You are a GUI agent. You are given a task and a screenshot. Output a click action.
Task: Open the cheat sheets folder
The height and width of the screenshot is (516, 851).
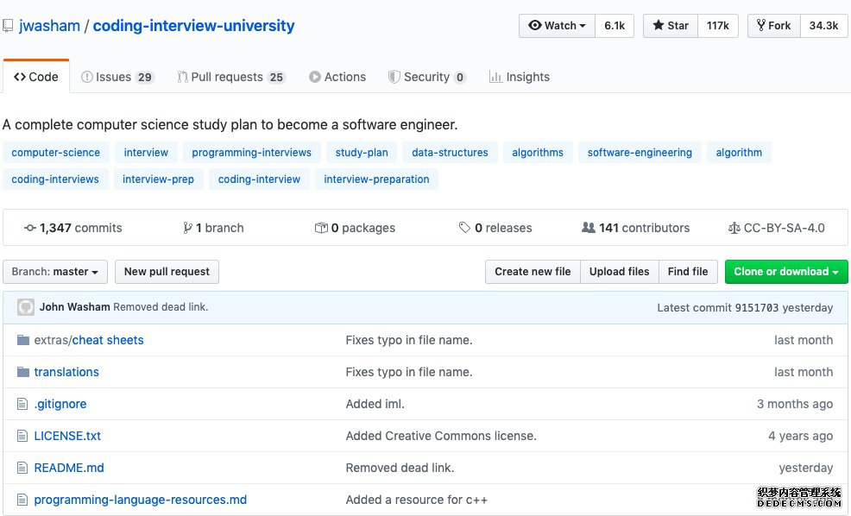click(x=108, y=340)
